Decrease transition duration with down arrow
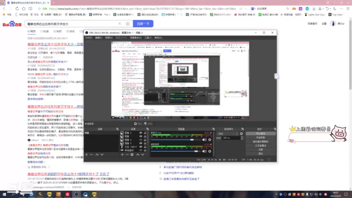The width and height of the screenshot is (352, 198). click(x=242, y=139)
